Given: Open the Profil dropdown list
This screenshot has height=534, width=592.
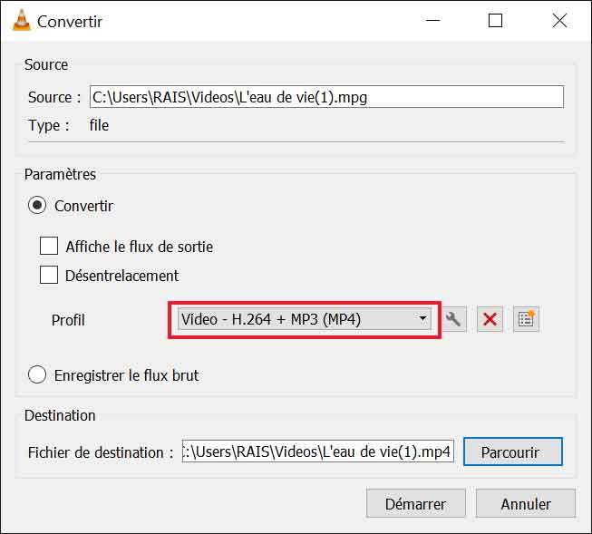Looking at the screenshot, I should 305,319.
